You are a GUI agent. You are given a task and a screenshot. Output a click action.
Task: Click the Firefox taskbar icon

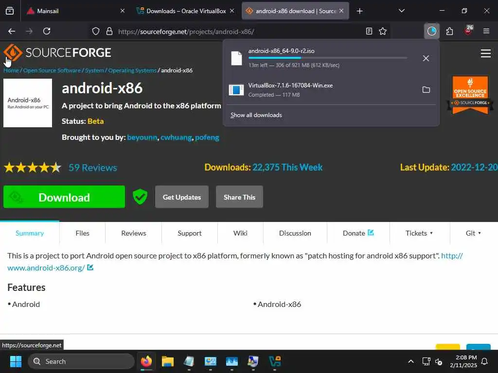coord(146,361)
